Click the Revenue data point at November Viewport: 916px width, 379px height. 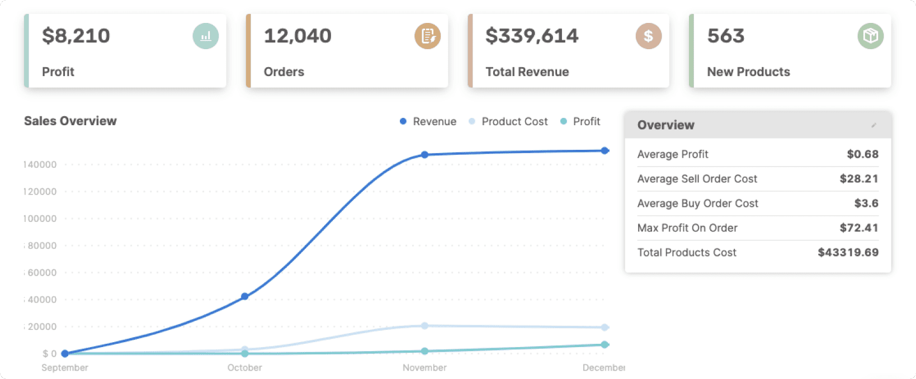[x=424, y=155]
